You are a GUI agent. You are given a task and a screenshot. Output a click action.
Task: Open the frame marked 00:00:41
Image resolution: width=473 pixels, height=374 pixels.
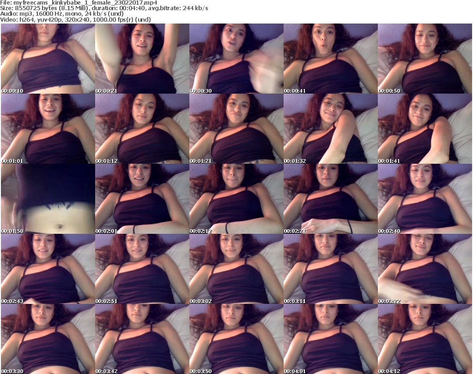click(x=331, y=59)
